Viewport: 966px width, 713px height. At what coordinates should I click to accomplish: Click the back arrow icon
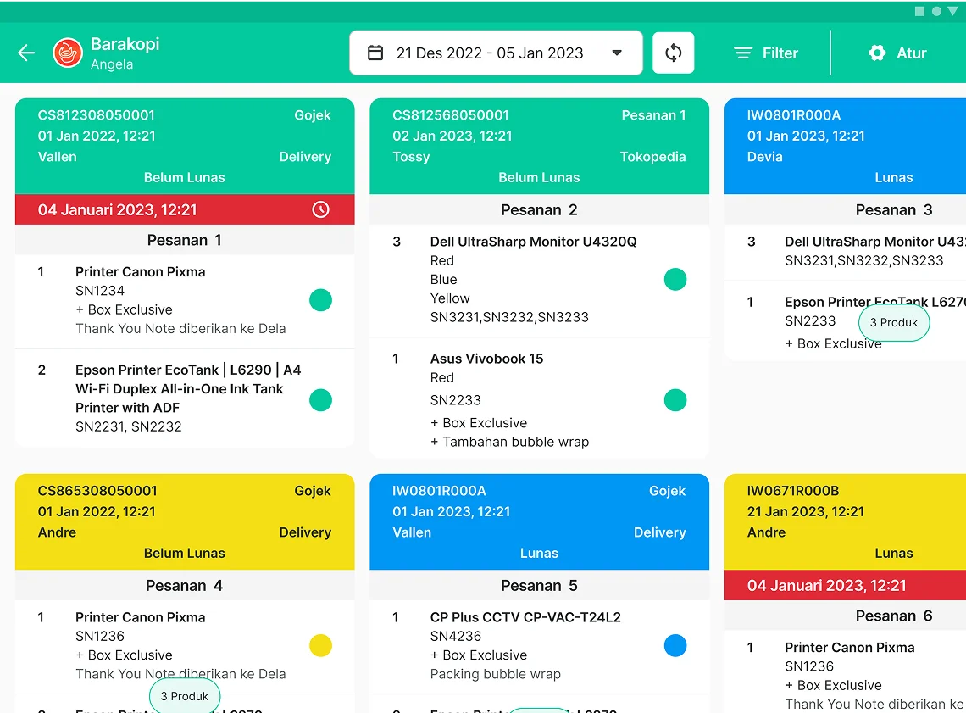[x=26, y=53]
